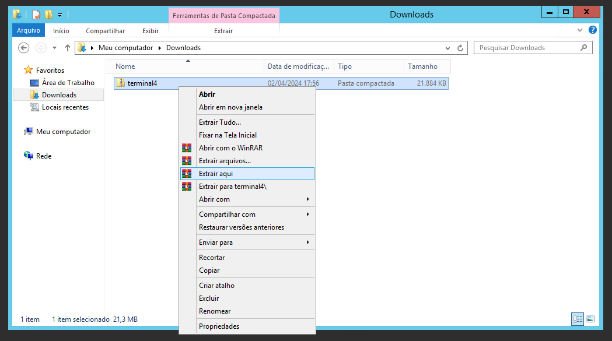Open the Compartilhar ribbon tab

[x=105, y=31]
